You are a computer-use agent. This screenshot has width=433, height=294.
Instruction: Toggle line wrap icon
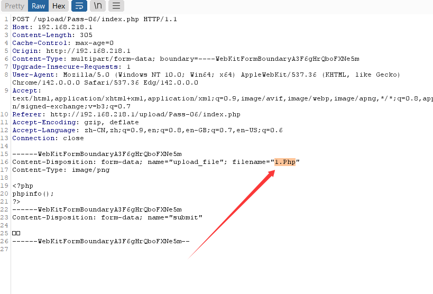(79, 6)
